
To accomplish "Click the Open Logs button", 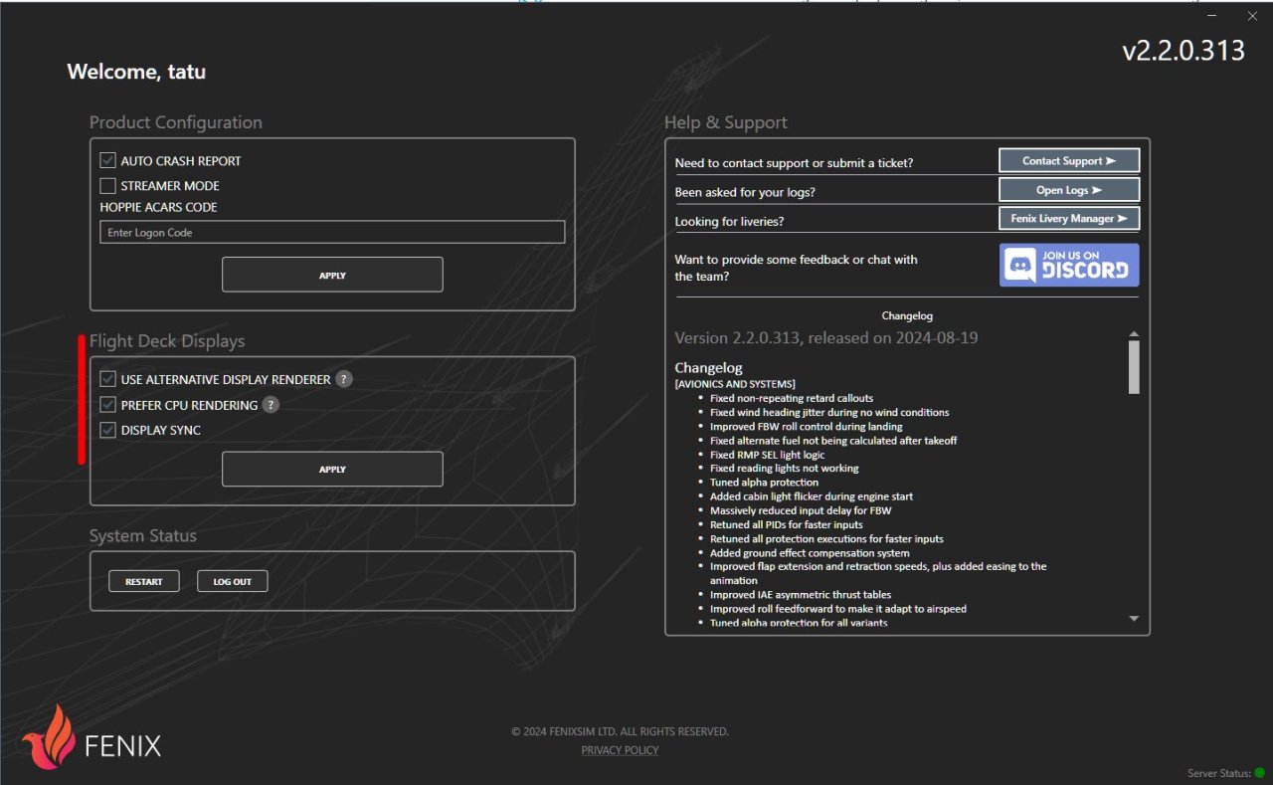I will coord(1069,189).
